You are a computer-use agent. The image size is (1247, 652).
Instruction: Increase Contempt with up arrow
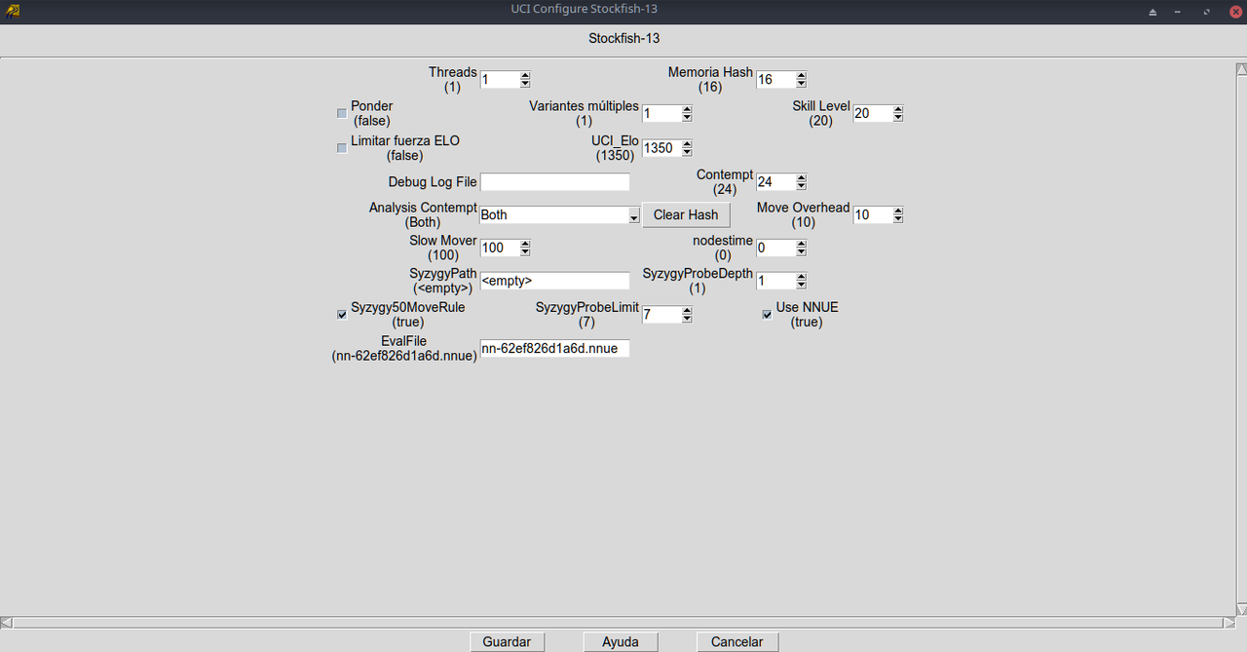[801, 178]
